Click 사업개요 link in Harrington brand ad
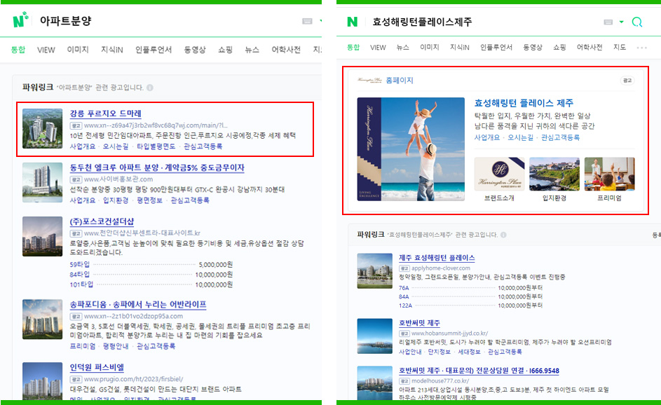 [487, 137]
